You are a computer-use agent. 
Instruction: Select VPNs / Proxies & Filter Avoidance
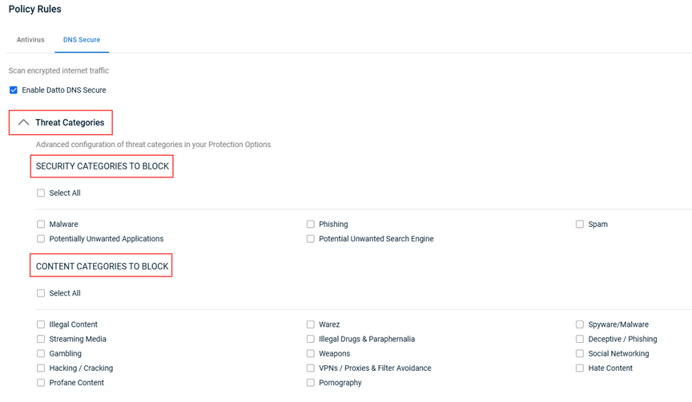(311, 368)
